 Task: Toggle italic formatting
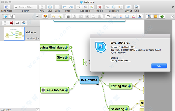(81, 17)
